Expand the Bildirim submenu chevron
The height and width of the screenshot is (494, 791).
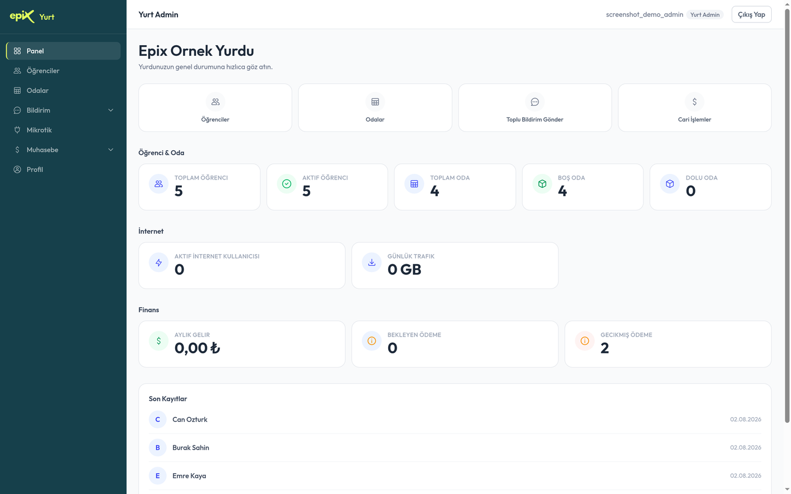point(111,110)
